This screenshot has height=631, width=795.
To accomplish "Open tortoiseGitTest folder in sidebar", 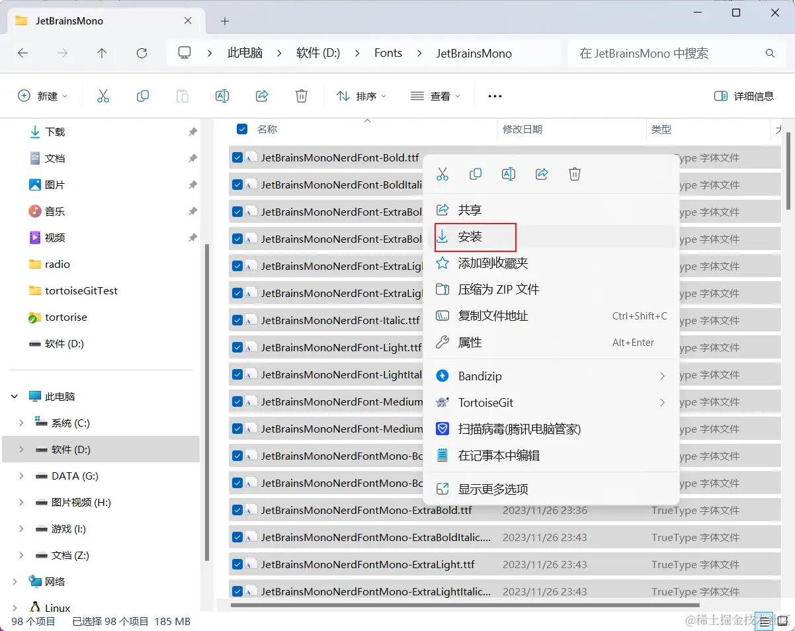I will [x=81, y=290].
